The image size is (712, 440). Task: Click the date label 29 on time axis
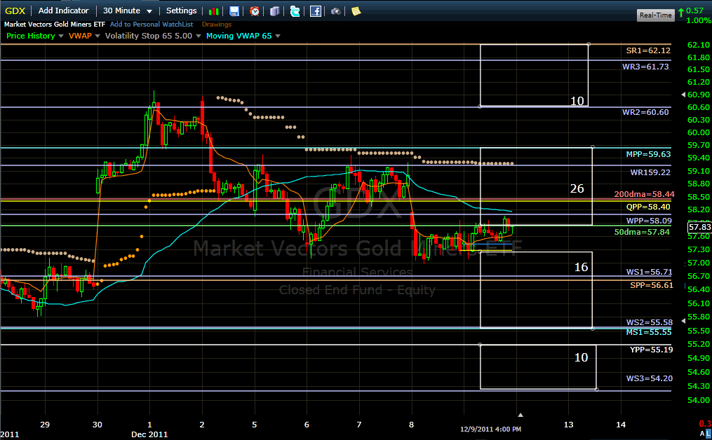(x=44, y=425)
